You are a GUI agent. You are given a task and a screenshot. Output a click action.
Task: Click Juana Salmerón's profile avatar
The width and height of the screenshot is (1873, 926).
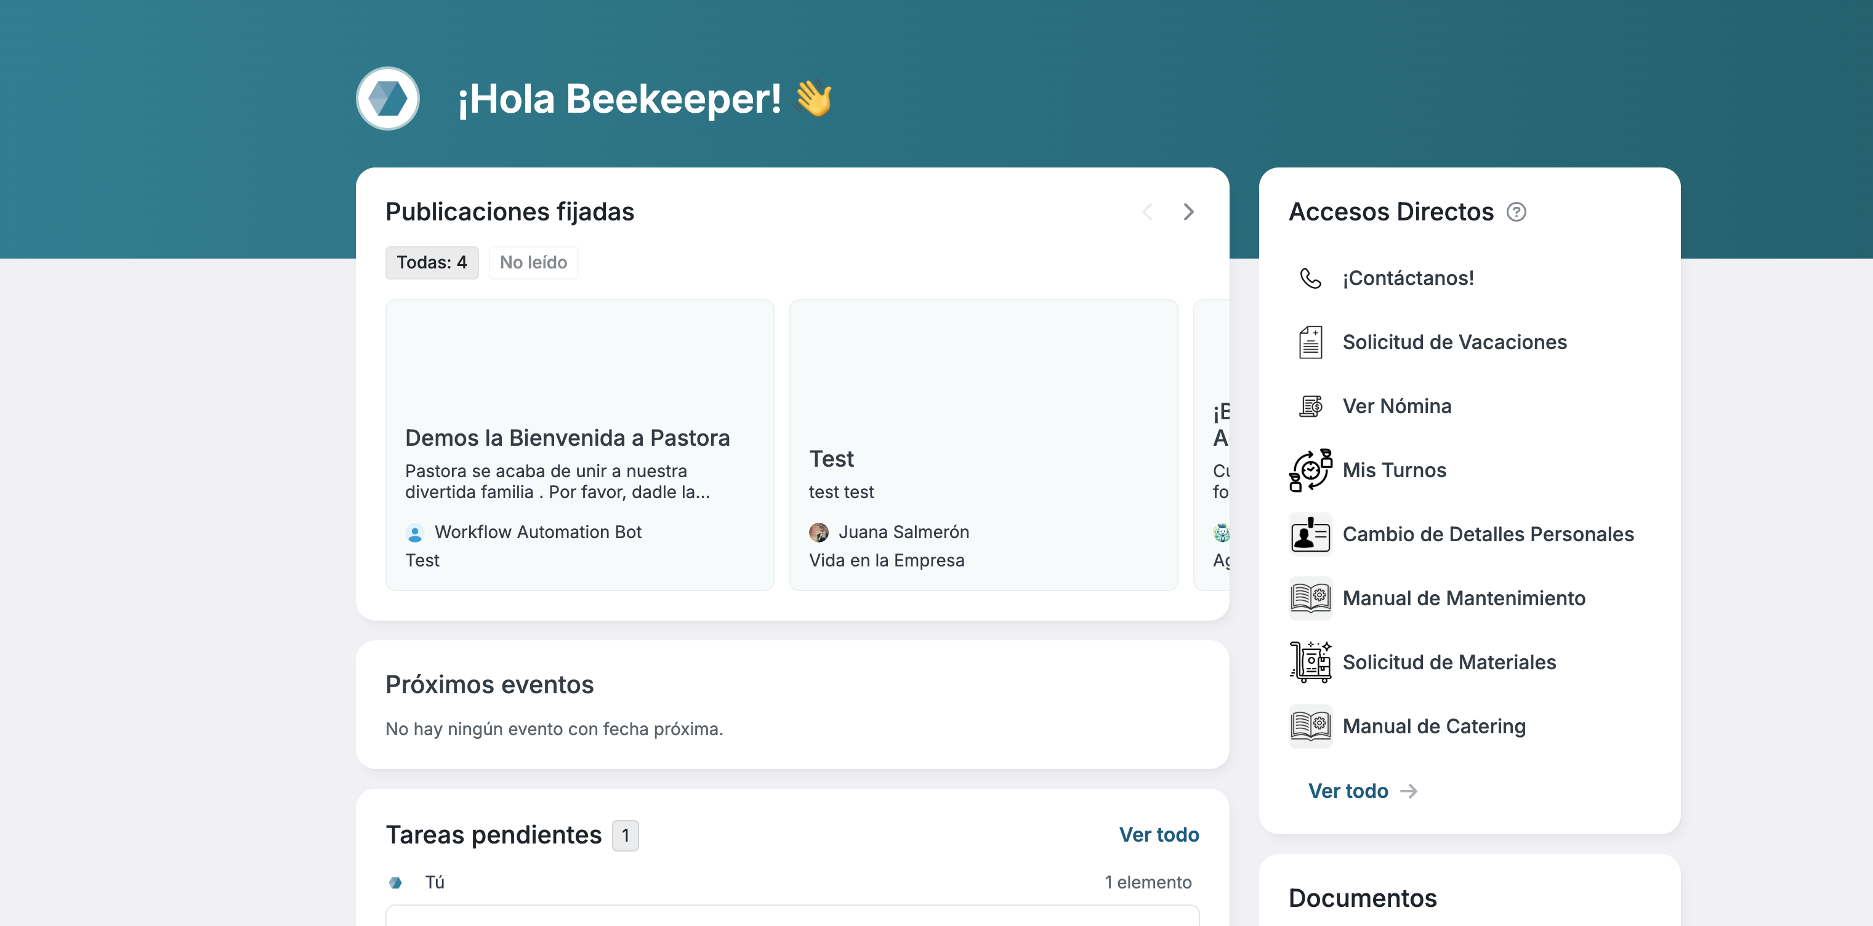point(819,533)
